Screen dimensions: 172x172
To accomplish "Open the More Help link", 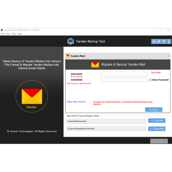I will [x=156, y=73].
